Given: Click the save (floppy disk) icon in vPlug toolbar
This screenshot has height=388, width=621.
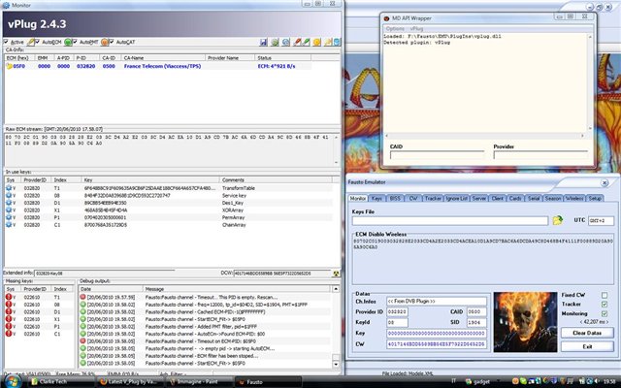Looking at the screenshot, I should pos(263,42).
